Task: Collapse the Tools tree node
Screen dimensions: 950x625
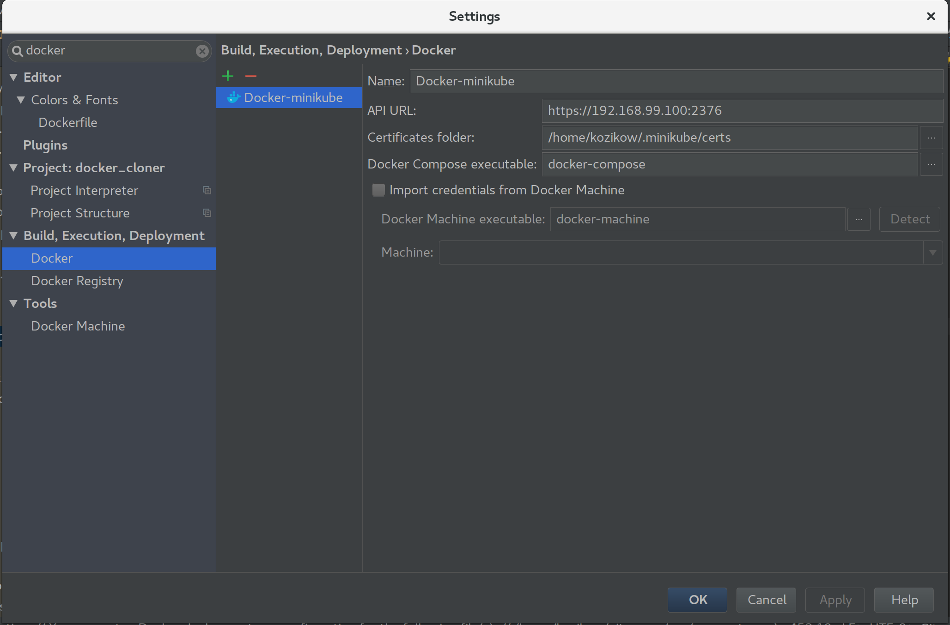Action: click(13, 304)
